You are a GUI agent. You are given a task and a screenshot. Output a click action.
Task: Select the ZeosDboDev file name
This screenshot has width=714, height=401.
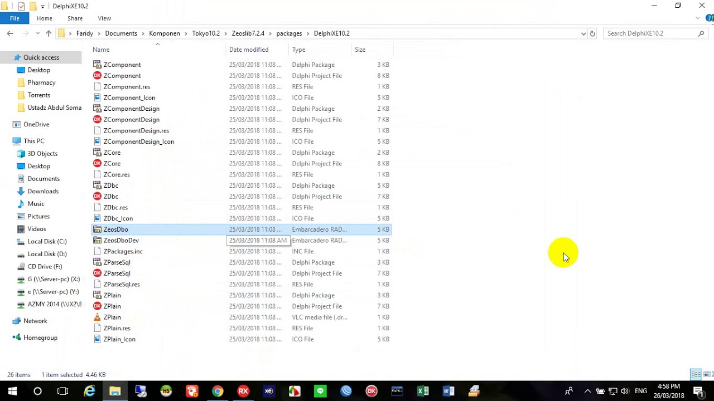coord(121,241)
